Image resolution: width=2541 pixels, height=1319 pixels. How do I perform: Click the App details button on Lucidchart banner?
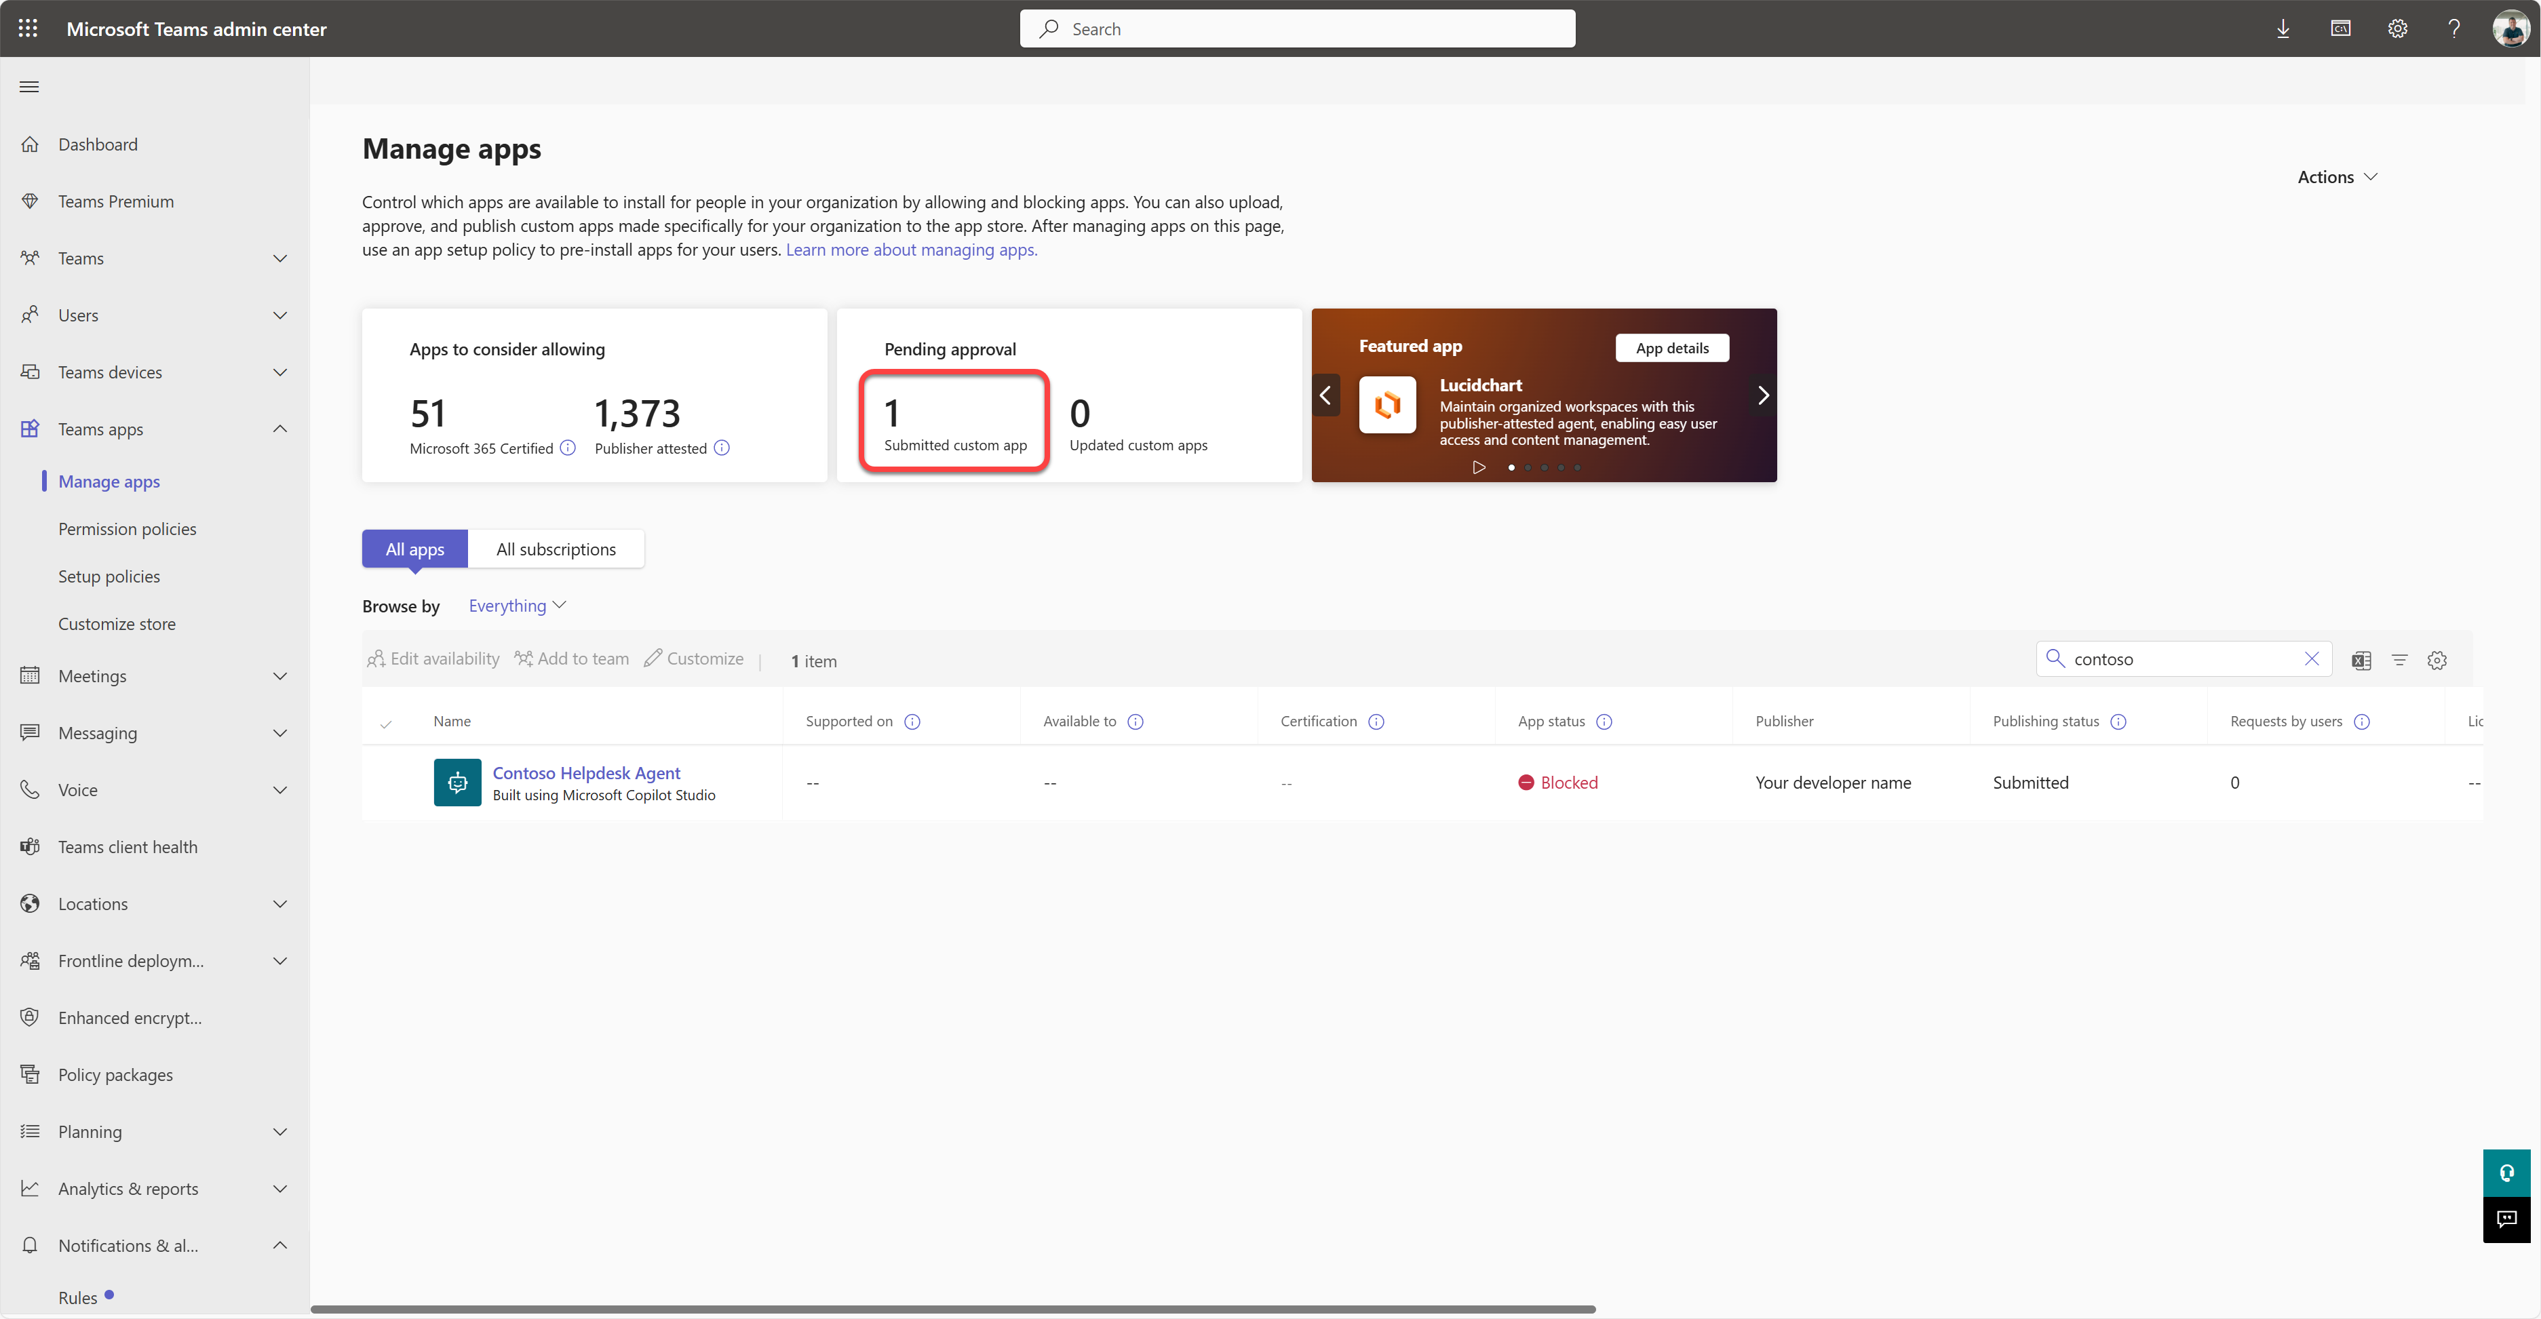pyautogui.click(x=1671, y=347)
